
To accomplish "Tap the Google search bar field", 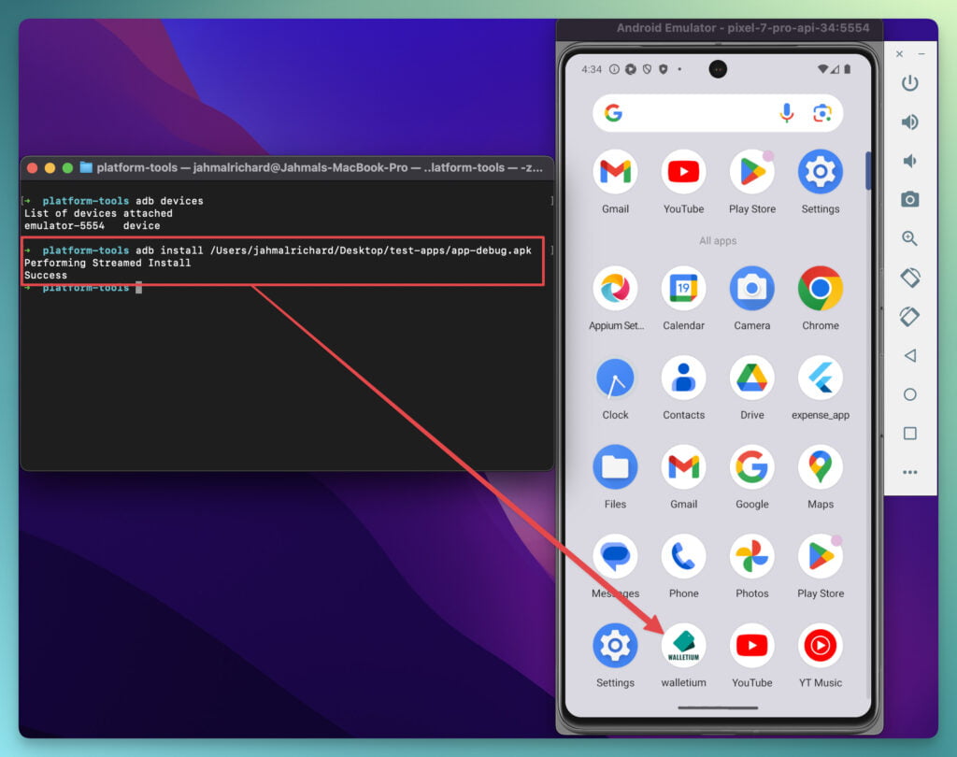I will point(718,114).
